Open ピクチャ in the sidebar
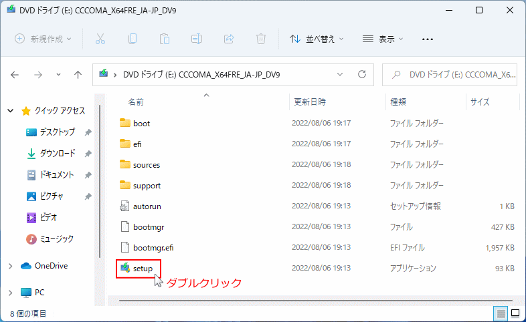Viewport: 526px width, 322px height. (51, 196)
